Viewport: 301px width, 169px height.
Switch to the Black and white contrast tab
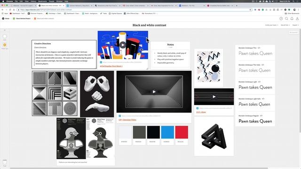click(51, 6)
